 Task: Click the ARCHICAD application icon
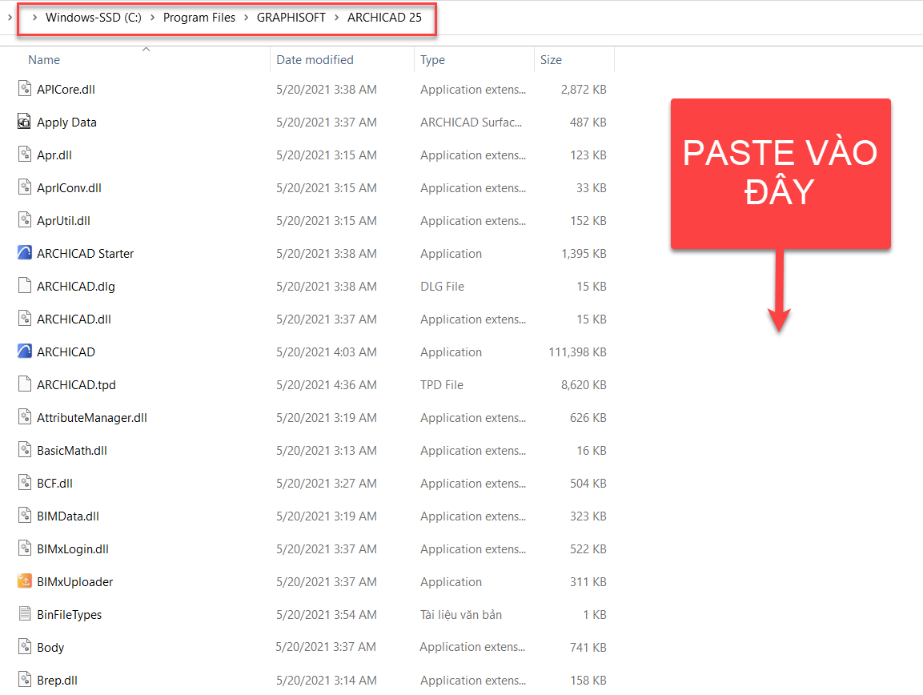click(25, 352)
